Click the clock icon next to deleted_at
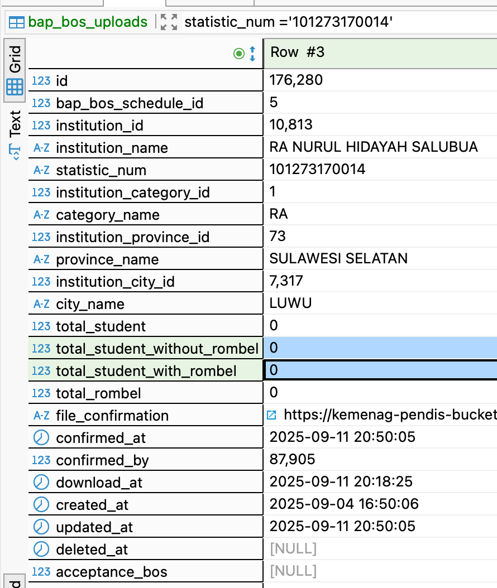497x588 pixels. (41, 550)
